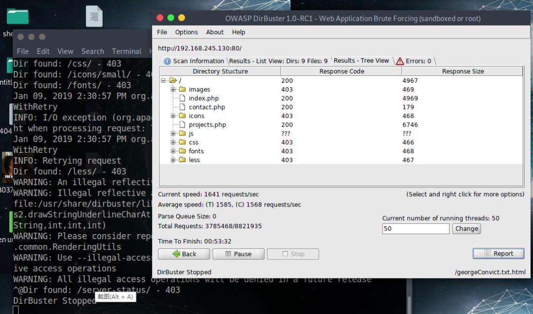Click /georgeConvict.txt.html status text

pos(490,272)
